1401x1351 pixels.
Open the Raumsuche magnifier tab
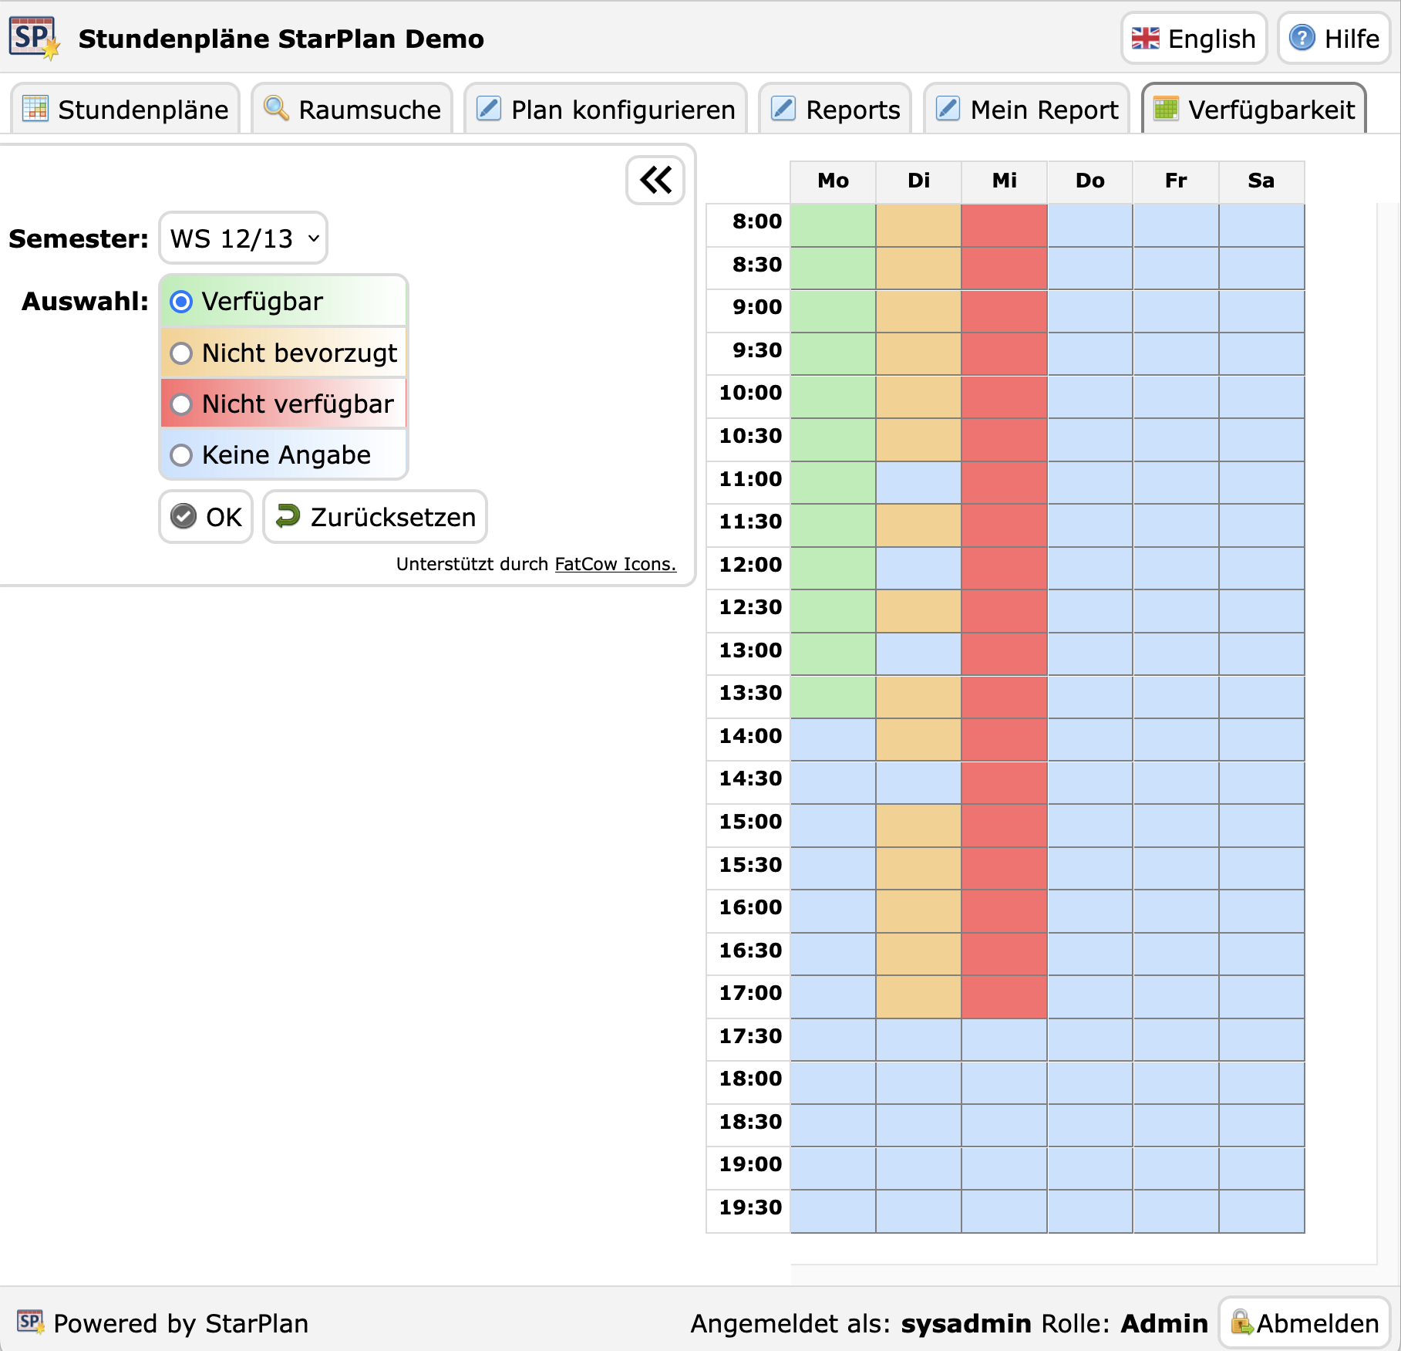(x=352, y=110)
